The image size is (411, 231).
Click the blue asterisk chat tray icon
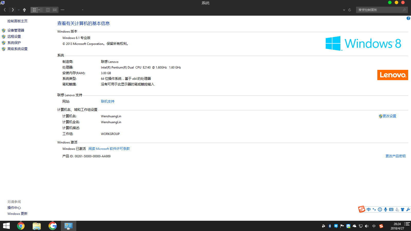click(336, 226)
